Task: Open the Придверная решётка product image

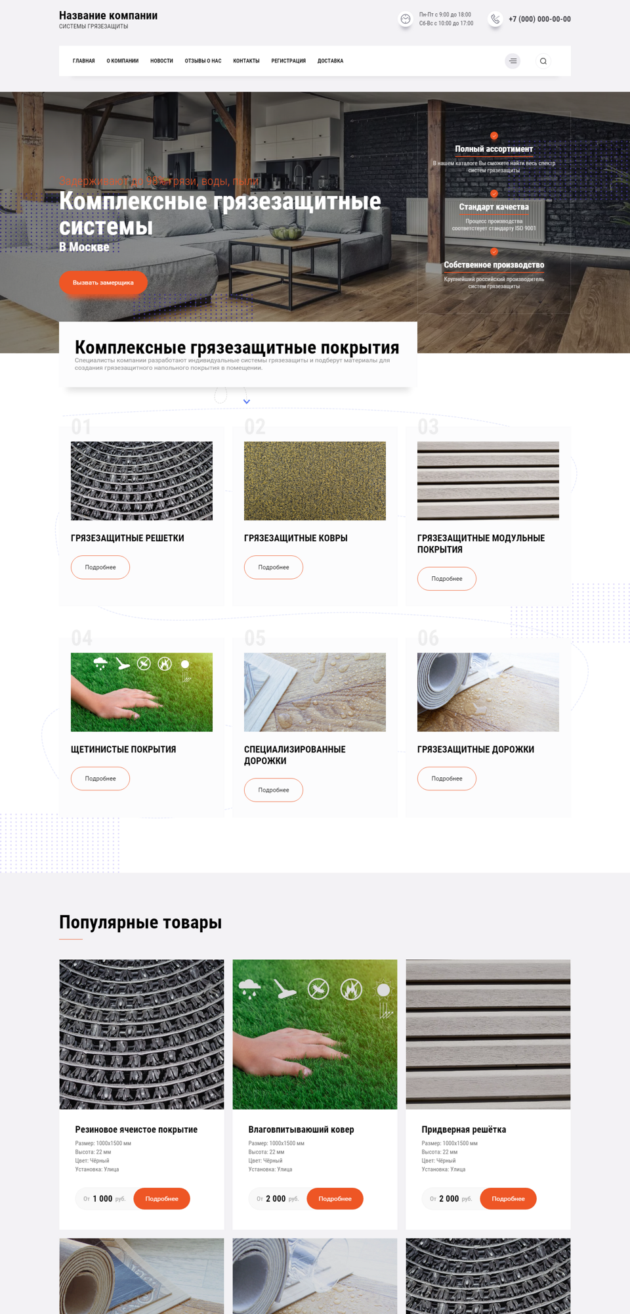Action: tap(488, 1034)
